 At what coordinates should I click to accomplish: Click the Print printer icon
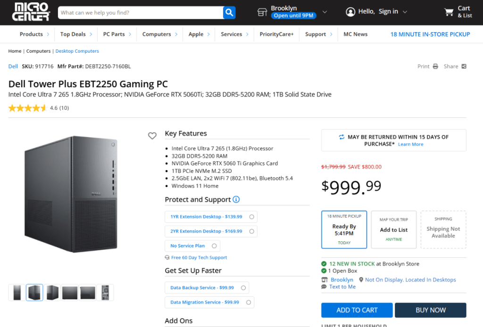435,66
